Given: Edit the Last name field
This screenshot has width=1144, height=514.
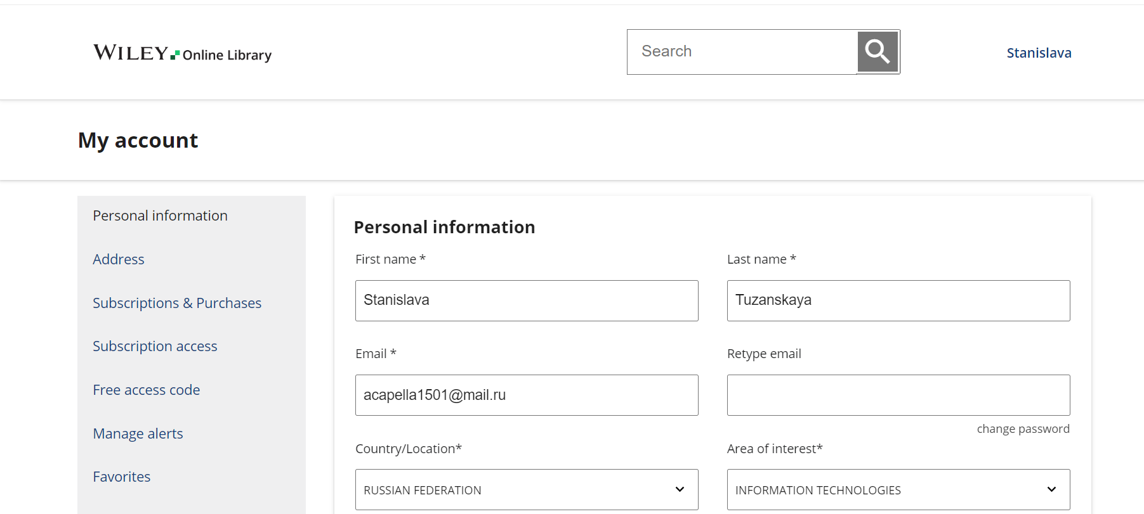Looking at the screenshot, I should tap(898, 300).
